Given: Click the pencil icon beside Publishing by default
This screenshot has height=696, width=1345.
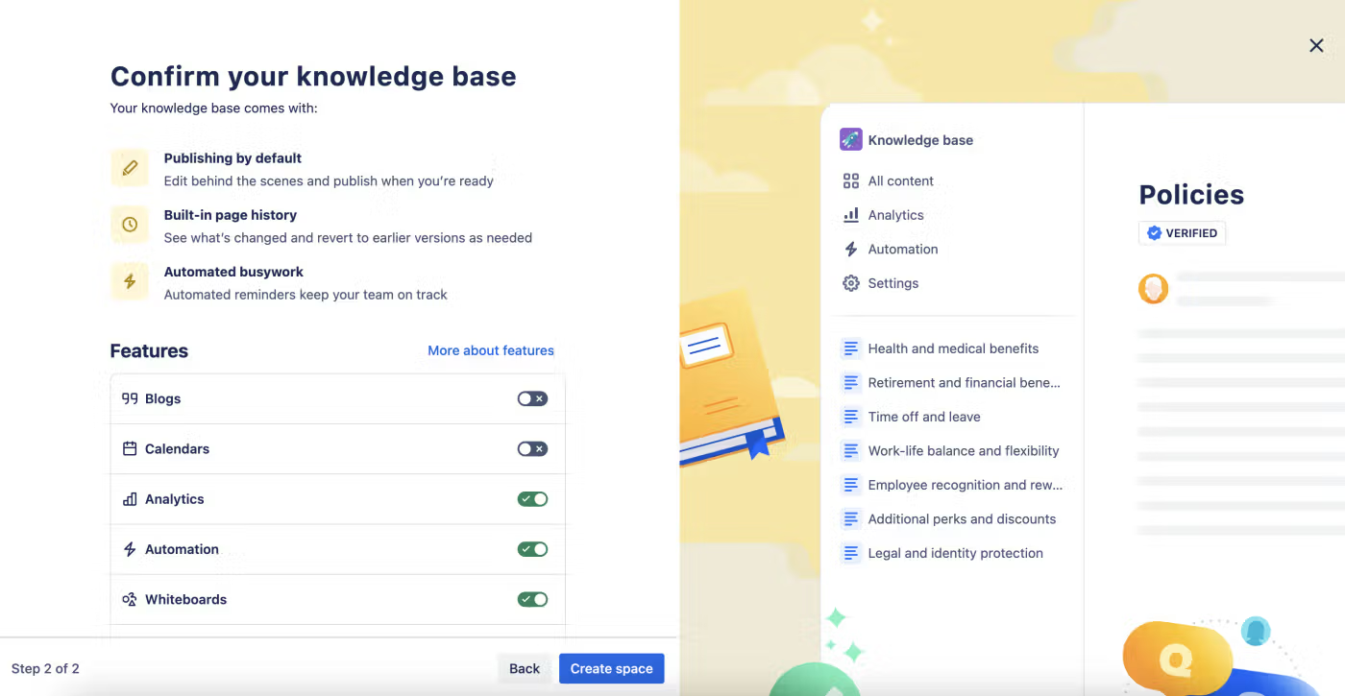Looking at the screenshot, I should point(129,167).
